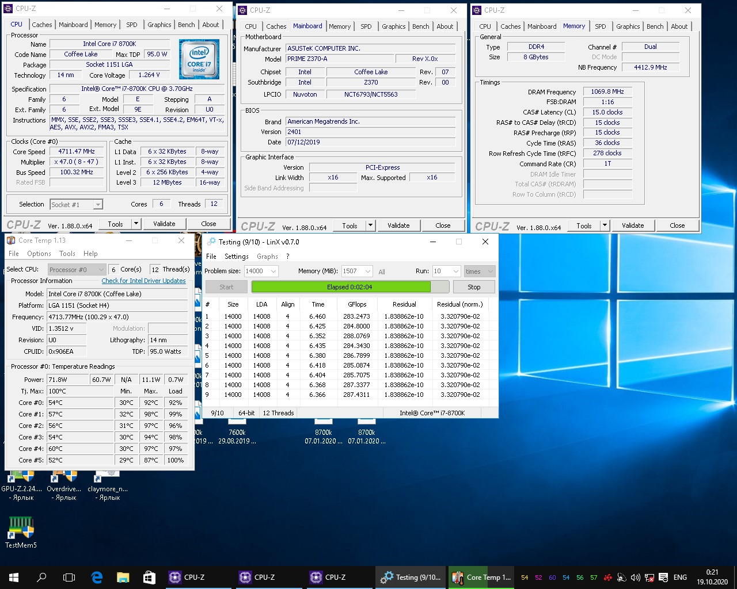The width and height of the screenshot is (737, 589).
Task: Click the green 57 temperature tray icon
Action: 594,577
